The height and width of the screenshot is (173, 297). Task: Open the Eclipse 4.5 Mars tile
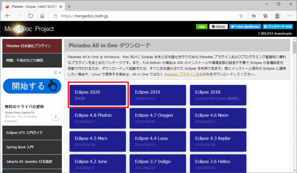pos(98,142)
